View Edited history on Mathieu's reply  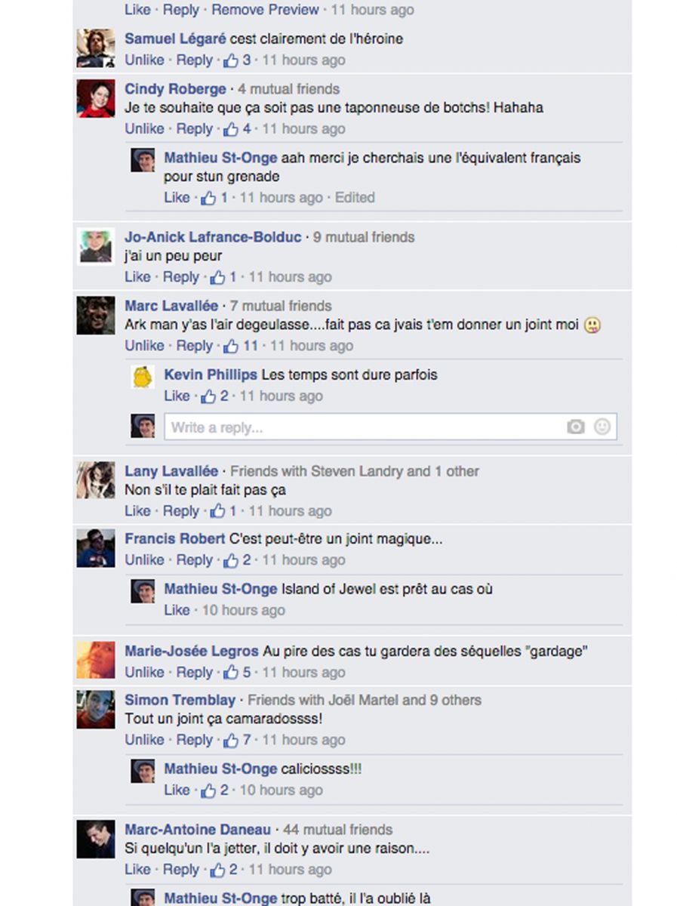[355, 198]
